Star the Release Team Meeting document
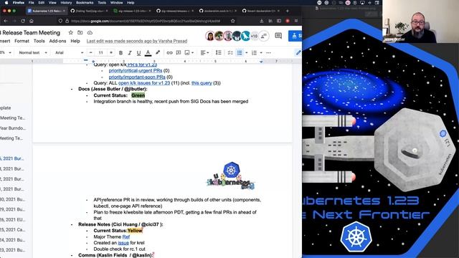The image size is (459, 258). [x=70, y=33]
